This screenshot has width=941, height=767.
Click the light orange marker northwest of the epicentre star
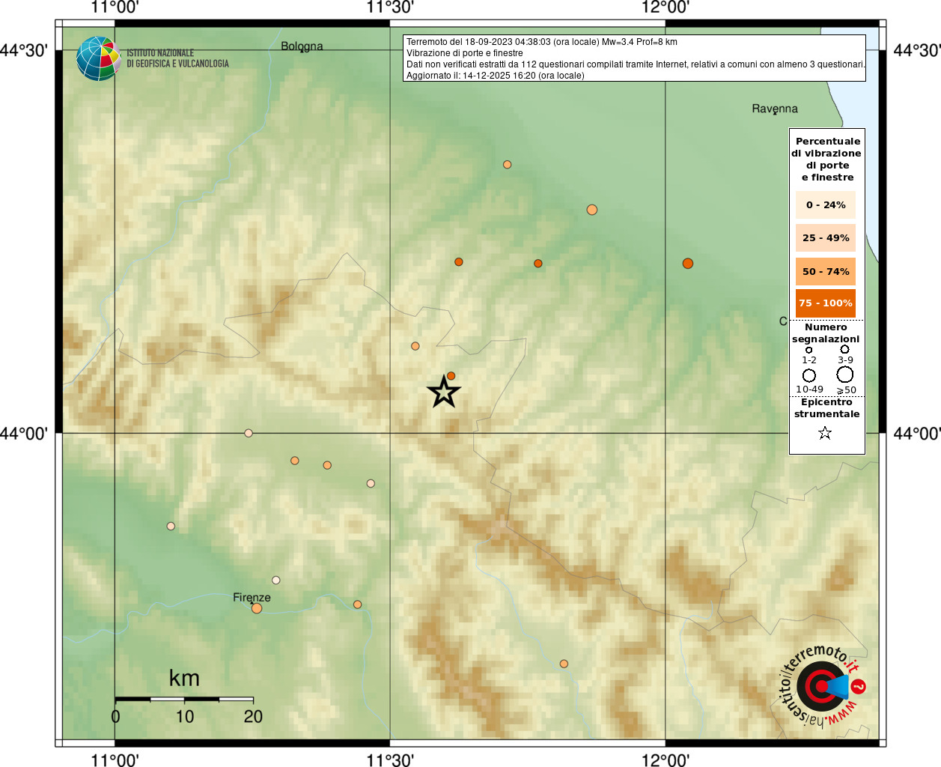(x=415, y=346)
